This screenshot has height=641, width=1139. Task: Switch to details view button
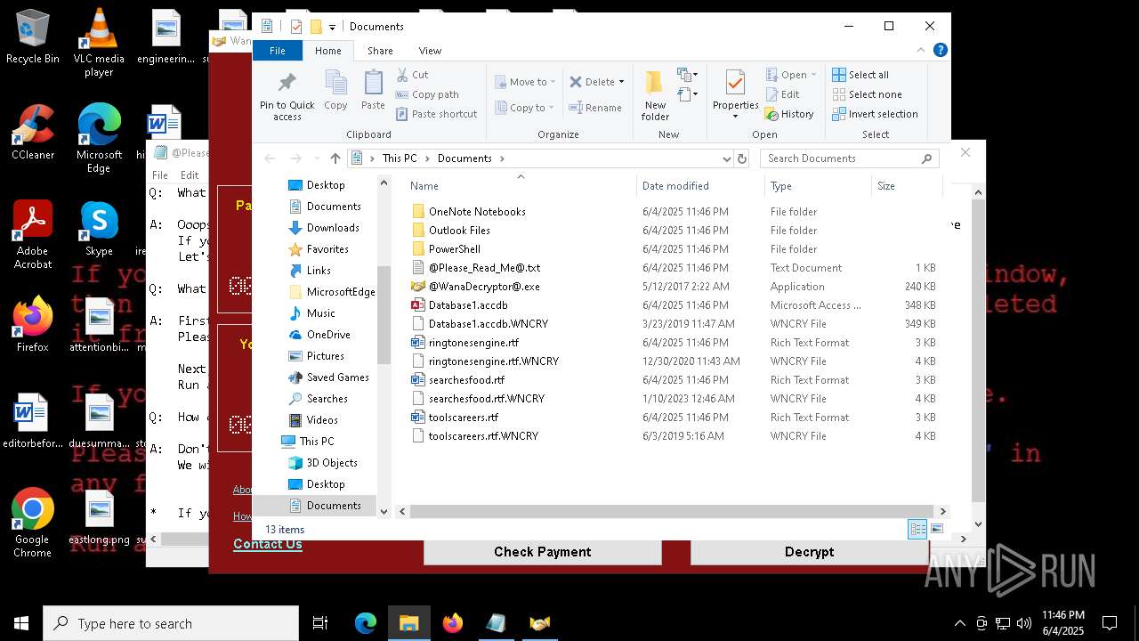click(917, 530)
